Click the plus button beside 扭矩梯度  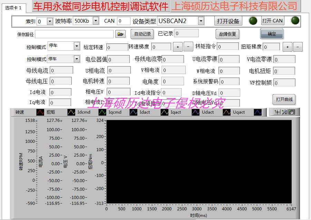tap(288, 47)
